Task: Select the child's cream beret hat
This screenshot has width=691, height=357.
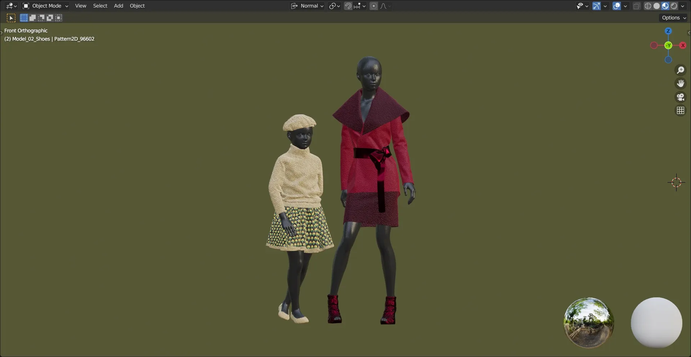Action: pos(299,123)
